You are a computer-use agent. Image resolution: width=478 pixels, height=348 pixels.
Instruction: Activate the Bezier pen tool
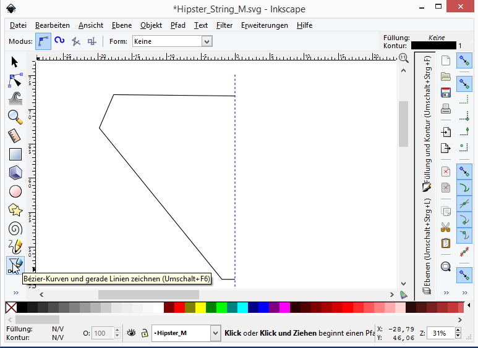tap(15, 265)
